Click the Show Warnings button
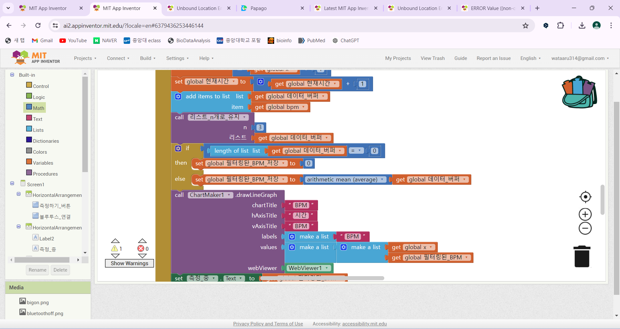 tap(129, 263)
